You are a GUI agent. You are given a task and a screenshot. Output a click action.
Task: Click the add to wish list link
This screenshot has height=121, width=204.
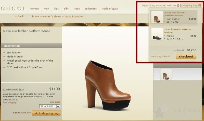click(22, 113)
